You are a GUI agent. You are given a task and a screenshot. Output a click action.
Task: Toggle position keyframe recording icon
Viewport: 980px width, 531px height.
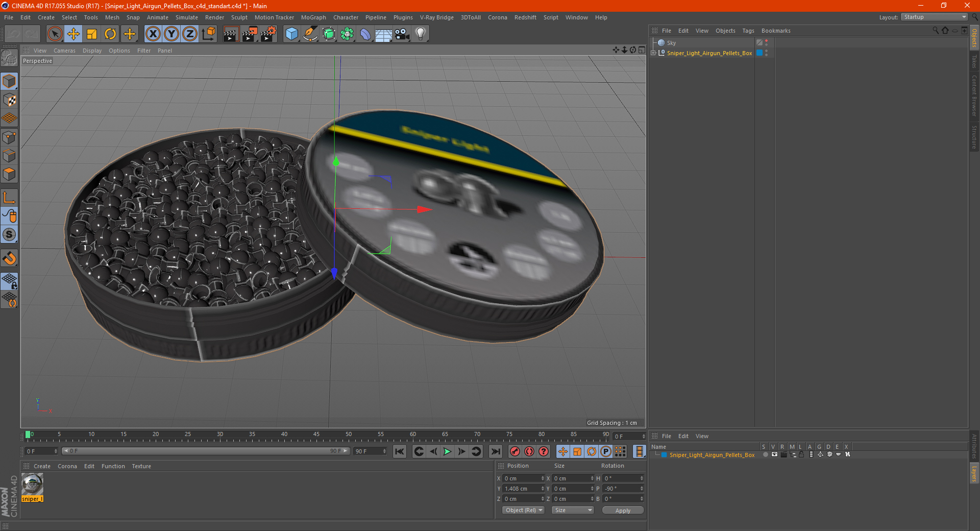tap(562, 451)
